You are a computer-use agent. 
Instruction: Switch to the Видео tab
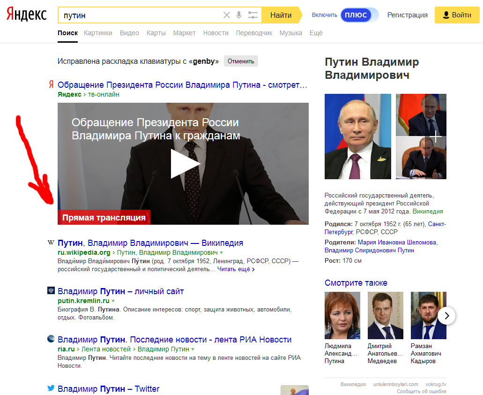coord(129,33)
